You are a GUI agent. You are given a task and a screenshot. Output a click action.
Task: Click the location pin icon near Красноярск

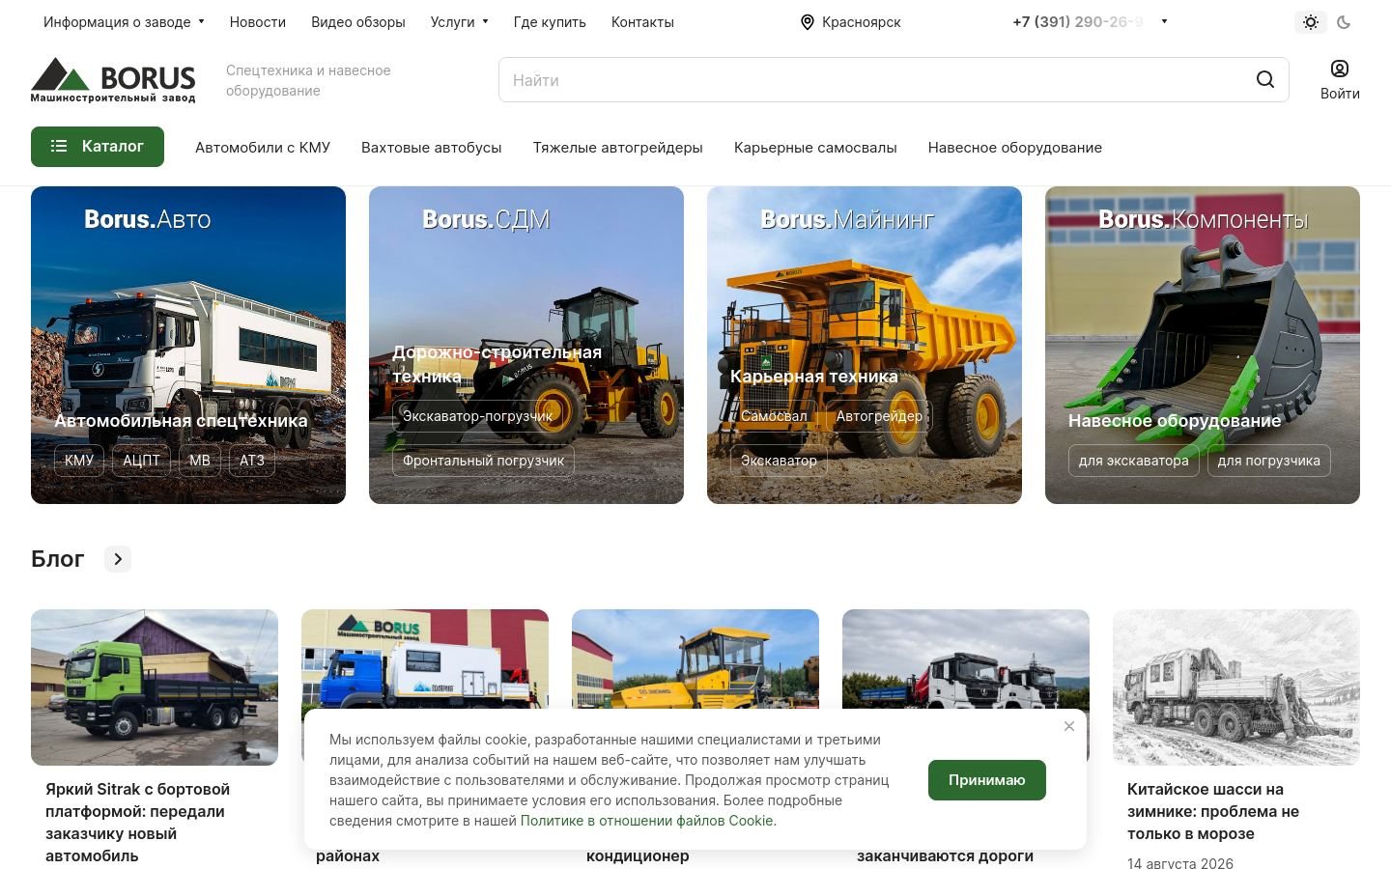tap(808, 22)
